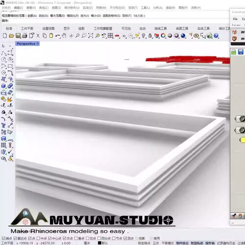Click the four-viewport layout icon

pyautogui.click(x=110, y=36)
